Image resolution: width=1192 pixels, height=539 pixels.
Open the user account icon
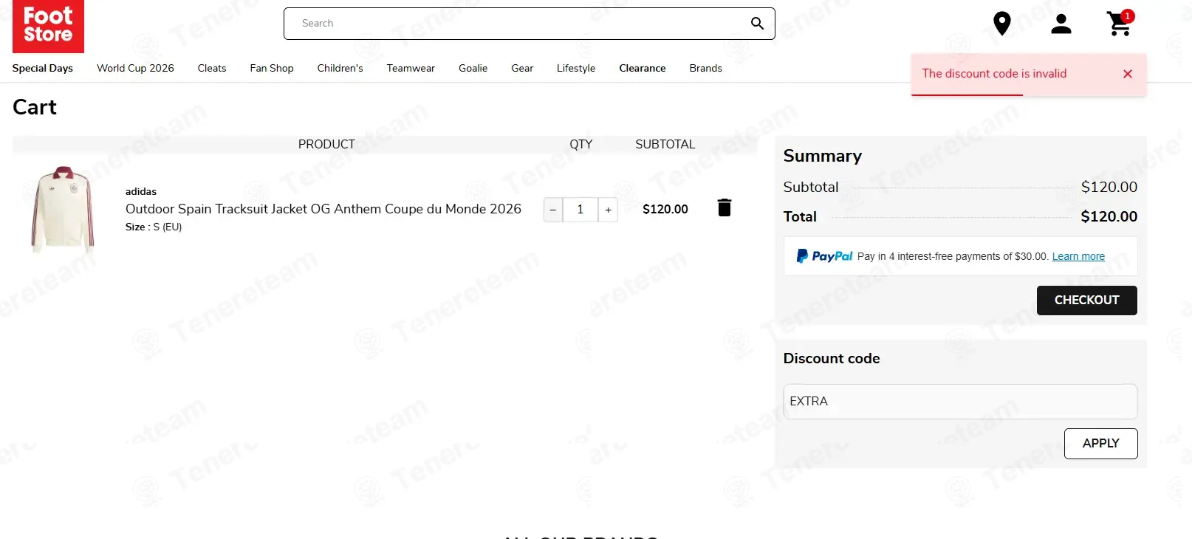coord(1061,24)
